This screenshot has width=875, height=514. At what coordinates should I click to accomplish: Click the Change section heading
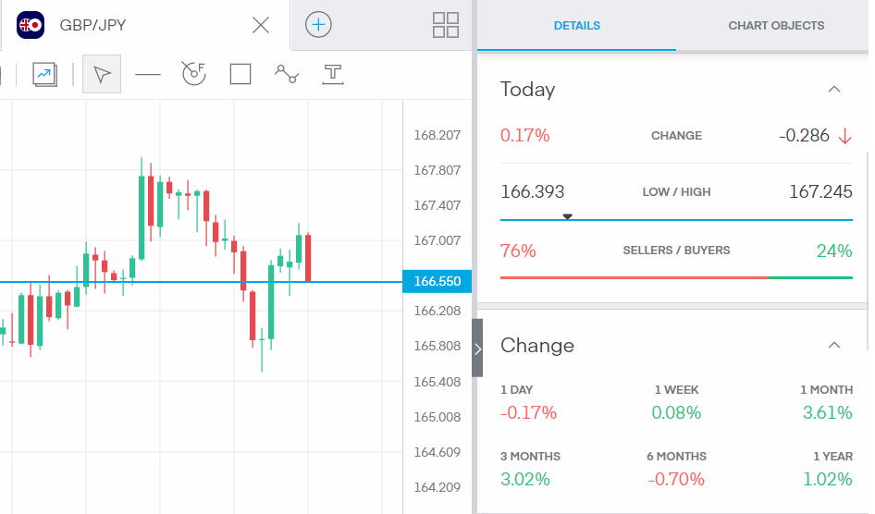click(x=536, y=345)
